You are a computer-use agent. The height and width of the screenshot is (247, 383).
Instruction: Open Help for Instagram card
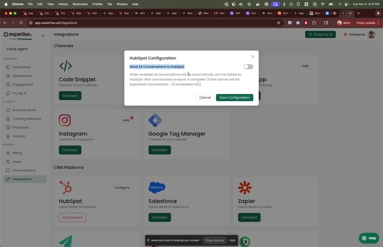(x=126, y=120)
